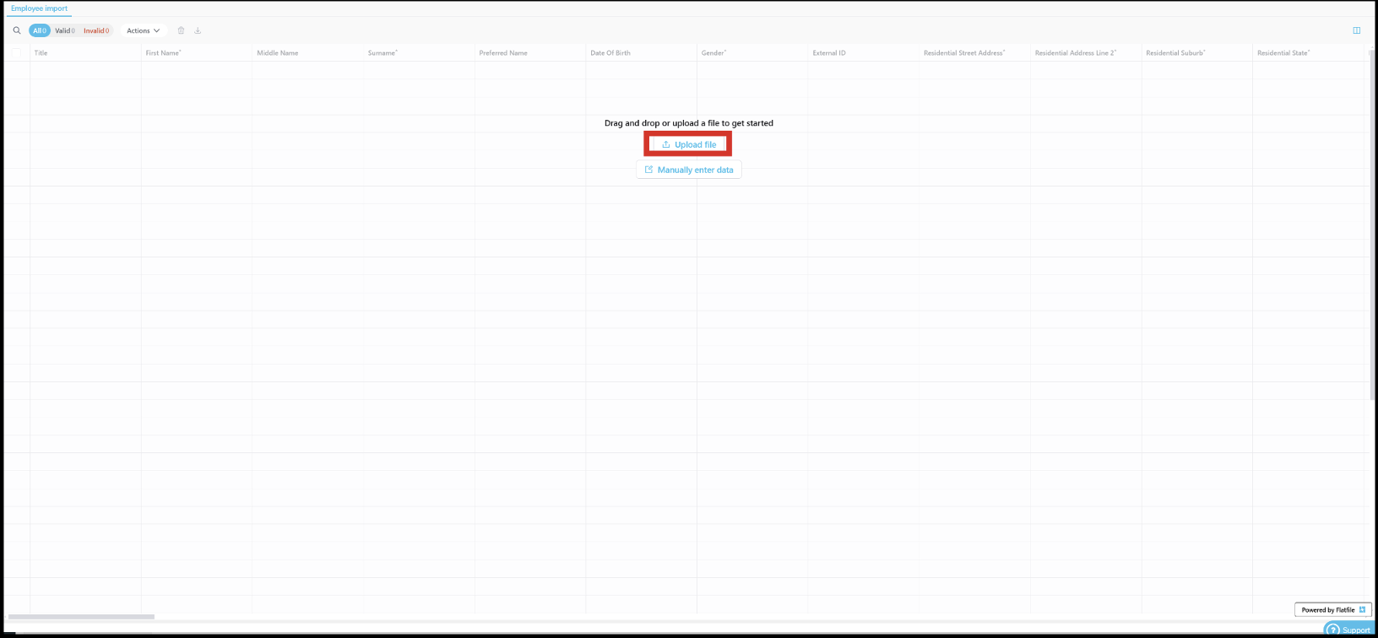Viewport: 1378px width, 638px height.
Task: Filter to Invalid records only
Action: point(96,30)
